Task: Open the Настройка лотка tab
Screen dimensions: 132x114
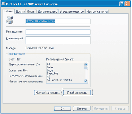Action: tap(97, 12)
